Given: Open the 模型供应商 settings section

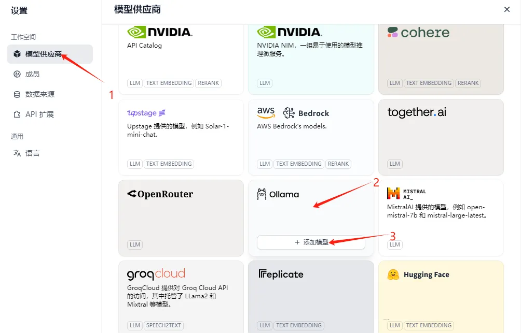Looking at the screenshot, I should point(49,54).
